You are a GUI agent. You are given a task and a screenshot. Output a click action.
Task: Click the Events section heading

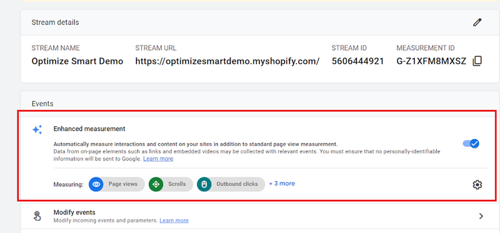[42, 104]
